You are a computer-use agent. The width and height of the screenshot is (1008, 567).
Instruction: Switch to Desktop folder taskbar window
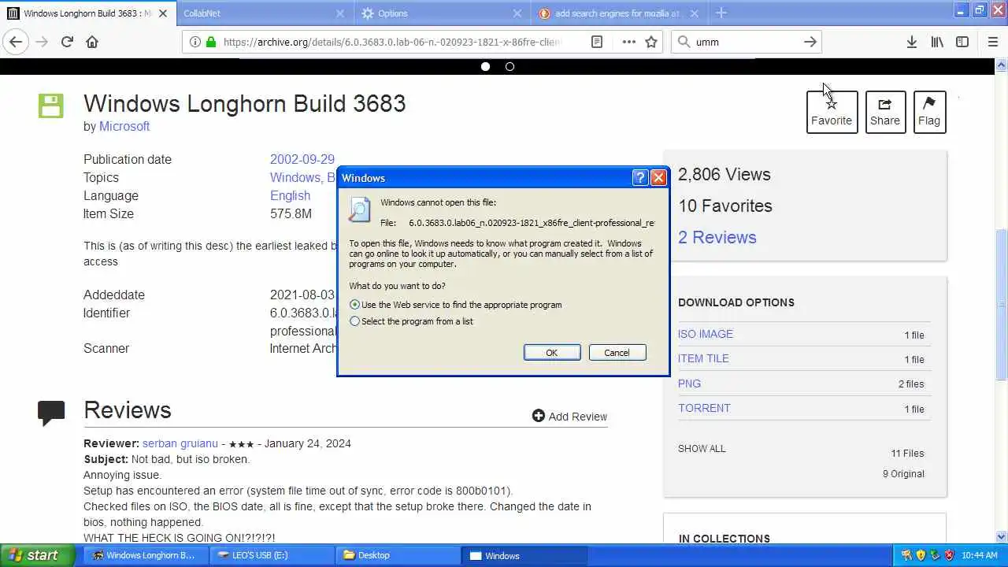coord(398,555)
